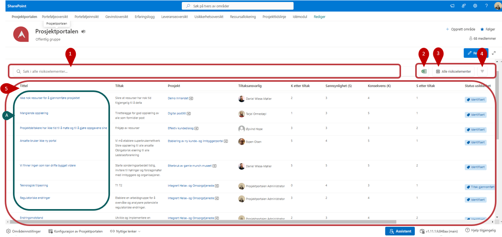This screenshot has height=237, width=502.
Task: Open SharePoint settings gear
Action: [x=475, y=6]
